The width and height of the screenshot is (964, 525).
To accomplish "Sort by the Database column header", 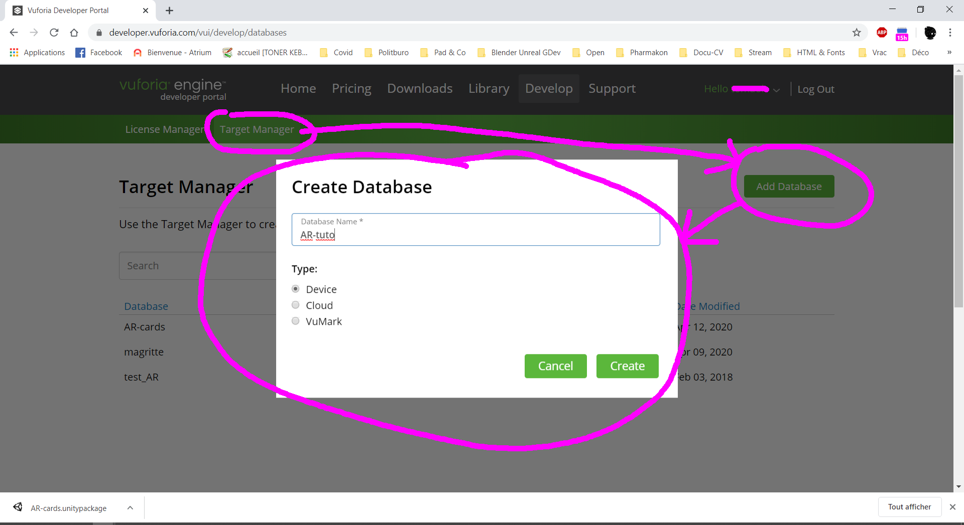I will pos(146,306).
